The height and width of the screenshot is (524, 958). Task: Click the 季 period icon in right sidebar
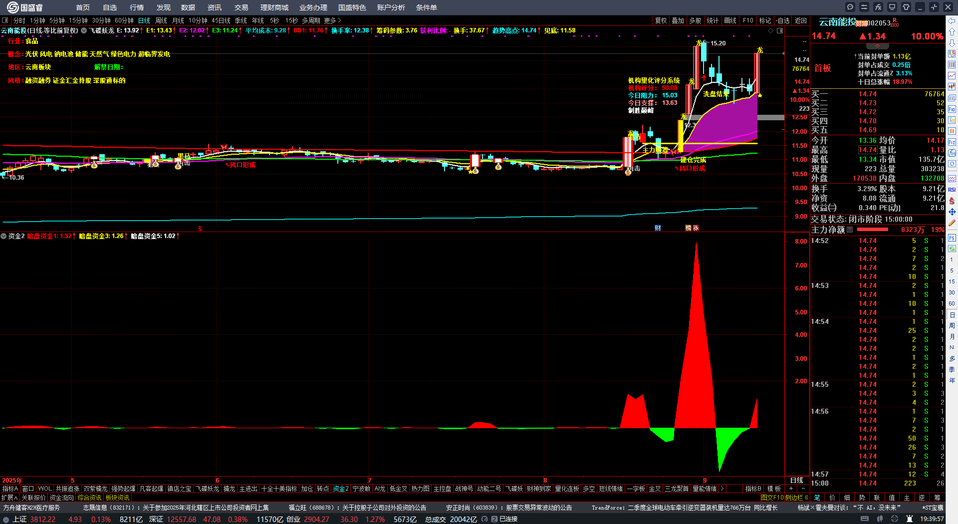pos(952,370)
